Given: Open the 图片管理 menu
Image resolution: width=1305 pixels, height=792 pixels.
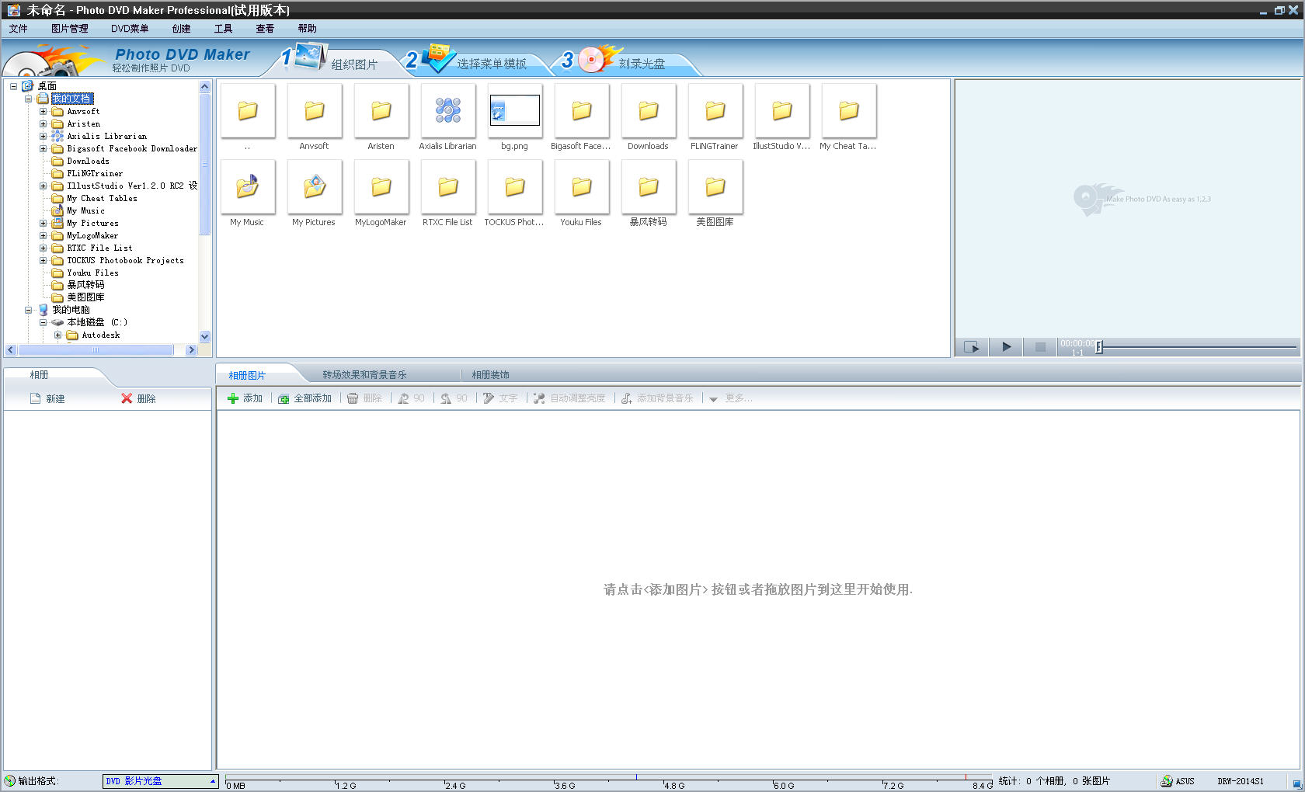Looking at the screenshot, I should tap(70, 29).
